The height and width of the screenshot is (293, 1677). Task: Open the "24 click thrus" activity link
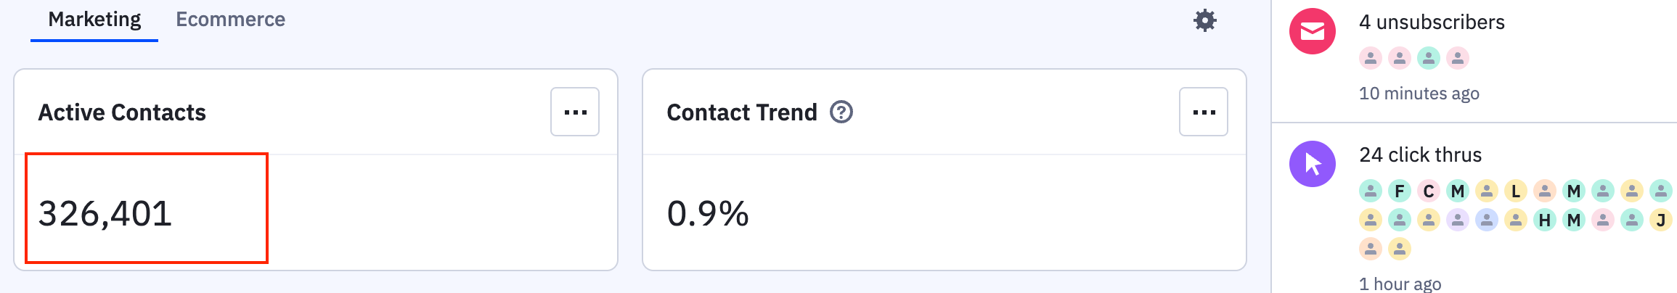coord(1420,155)
